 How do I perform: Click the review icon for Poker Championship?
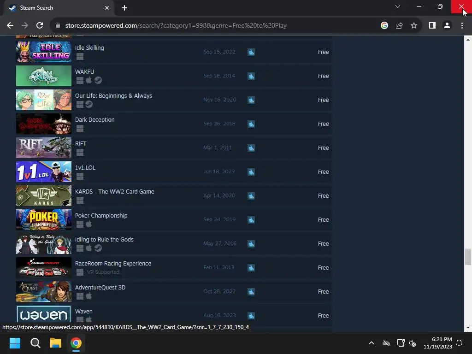coord(251,220)
